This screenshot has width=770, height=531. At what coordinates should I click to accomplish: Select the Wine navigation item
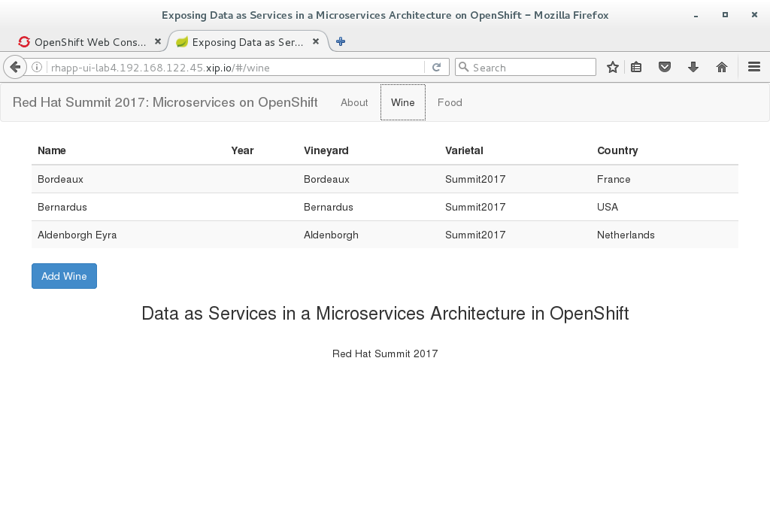(403, 102)
